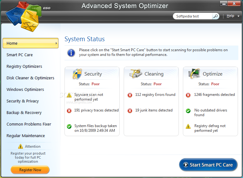This screenshot has width=243, height=178.
Task: Click '191 privacy traces detected' text
Action: click(x=96, y=110)
